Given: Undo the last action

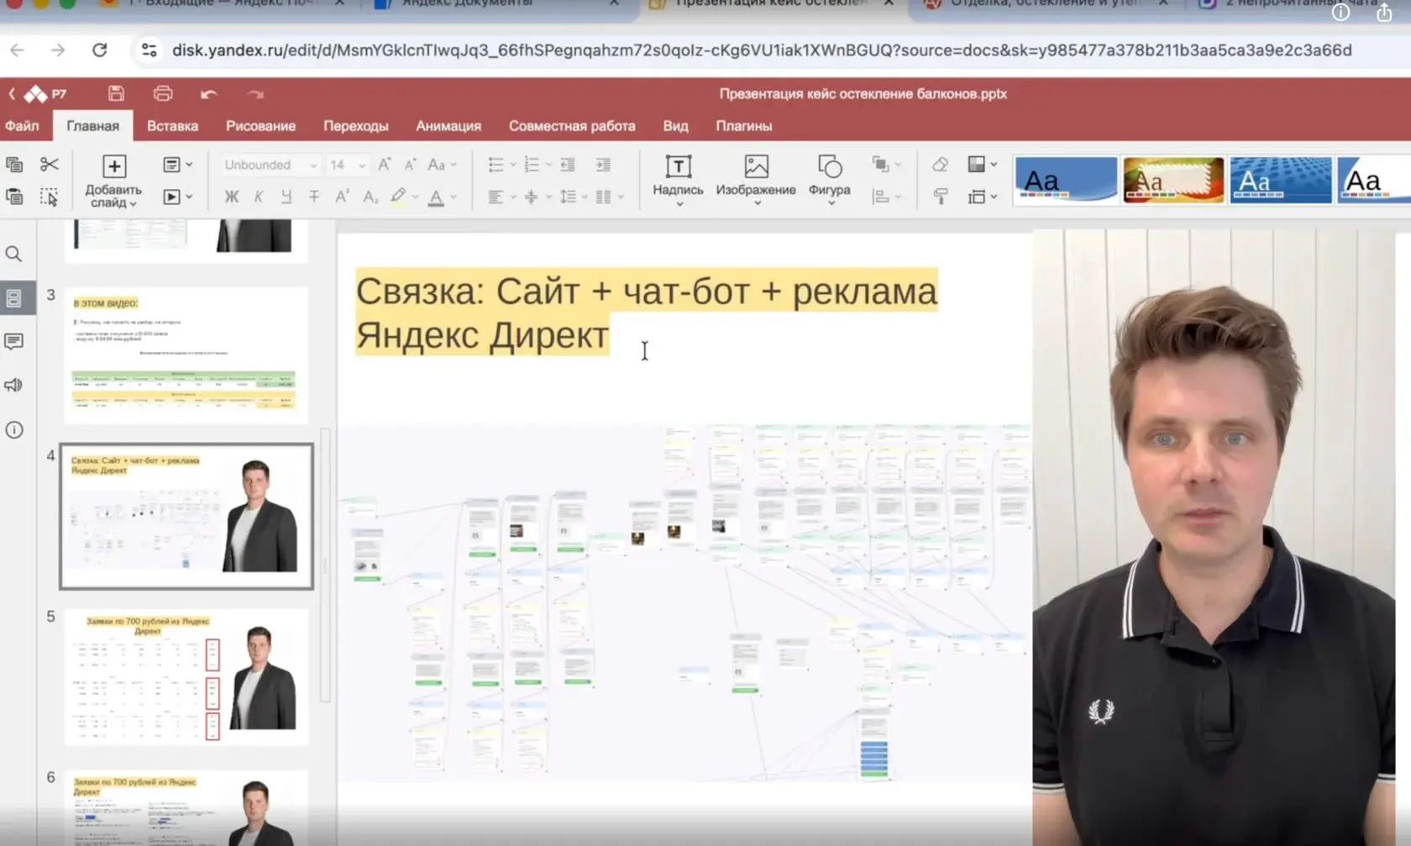Looking at the screenshot, I should [x=209, y=94].
